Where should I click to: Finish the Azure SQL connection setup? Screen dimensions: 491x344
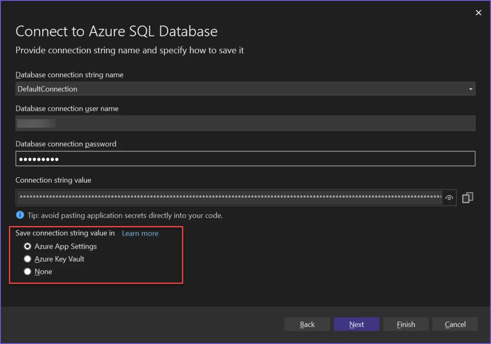pos(406,324)
